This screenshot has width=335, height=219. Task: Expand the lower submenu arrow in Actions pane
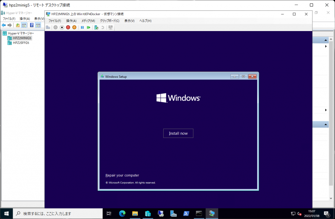pyautogui.click(x=326, y=110)
